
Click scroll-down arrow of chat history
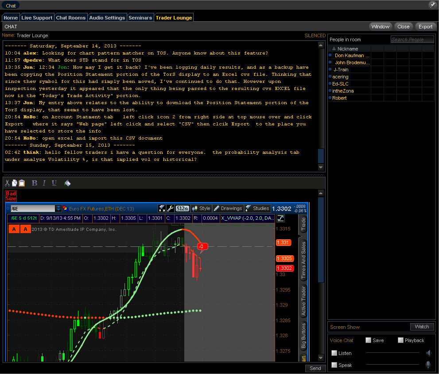pyautogui.click(x=321, y=167)
